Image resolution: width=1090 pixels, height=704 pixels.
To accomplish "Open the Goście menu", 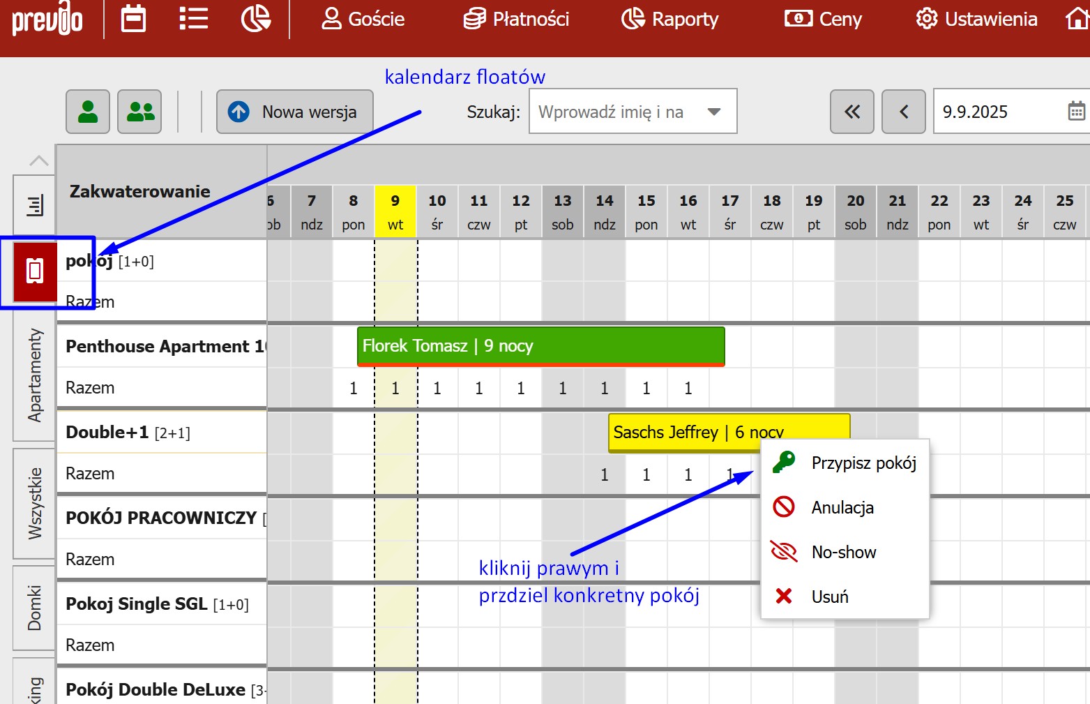I will point(363,19).
